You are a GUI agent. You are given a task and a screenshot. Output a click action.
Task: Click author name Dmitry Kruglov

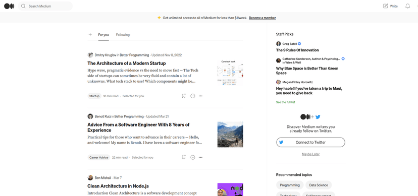pos(106,55)
